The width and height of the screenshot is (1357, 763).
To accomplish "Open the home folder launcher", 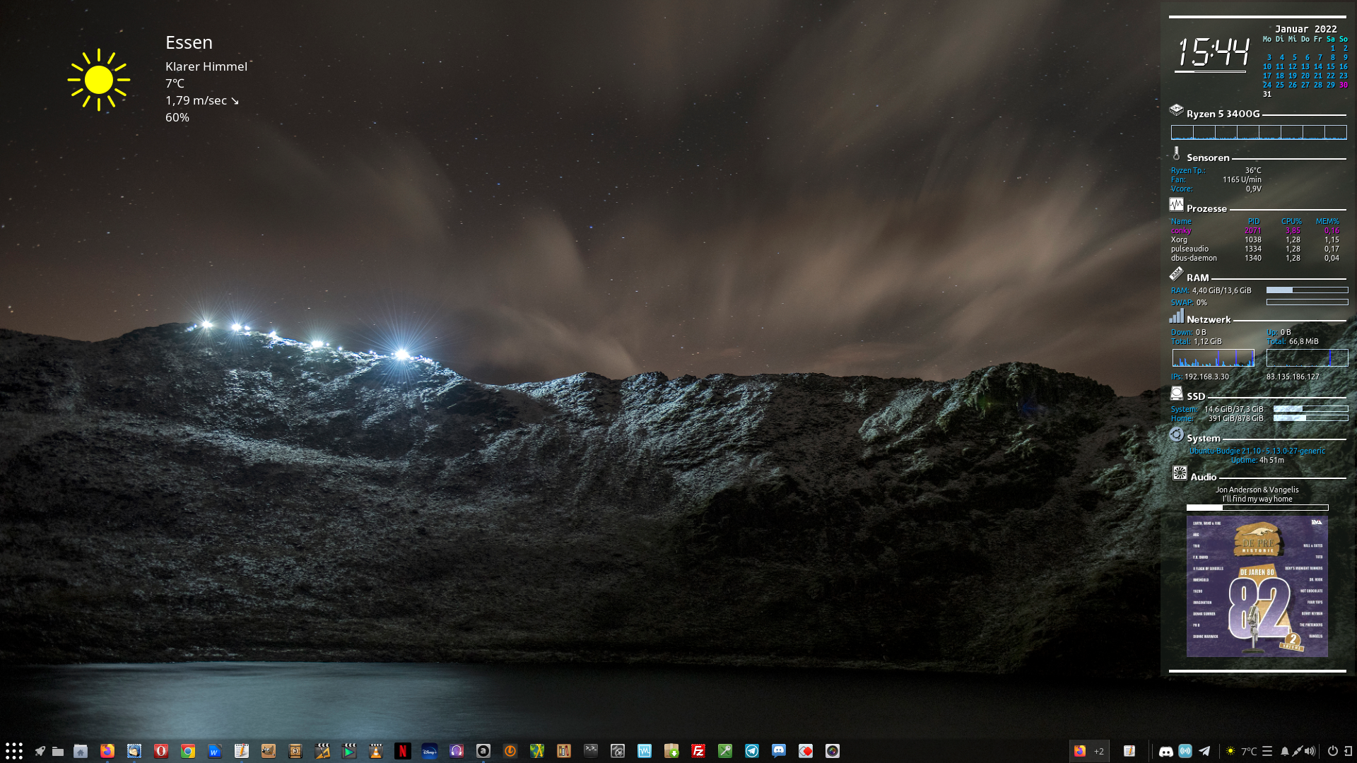I will [x=81, y=751].
